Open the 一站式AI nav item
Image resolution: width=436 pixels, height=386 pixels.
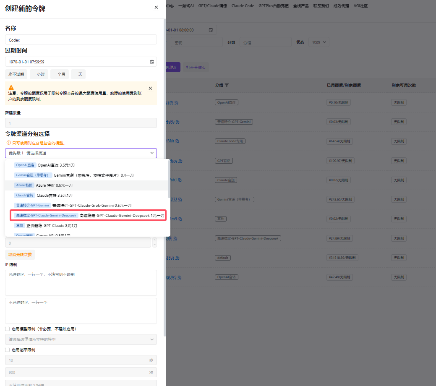(x=186, y=6)
